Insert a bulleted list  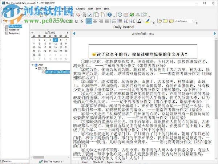(x=120, y=21)
